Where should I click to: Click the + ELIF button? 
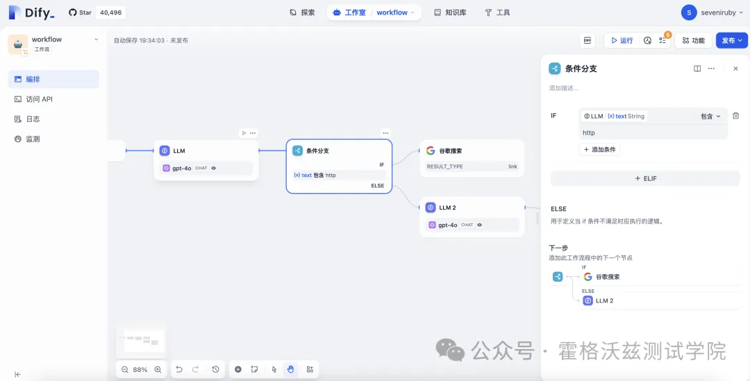(x=645, y=178)
